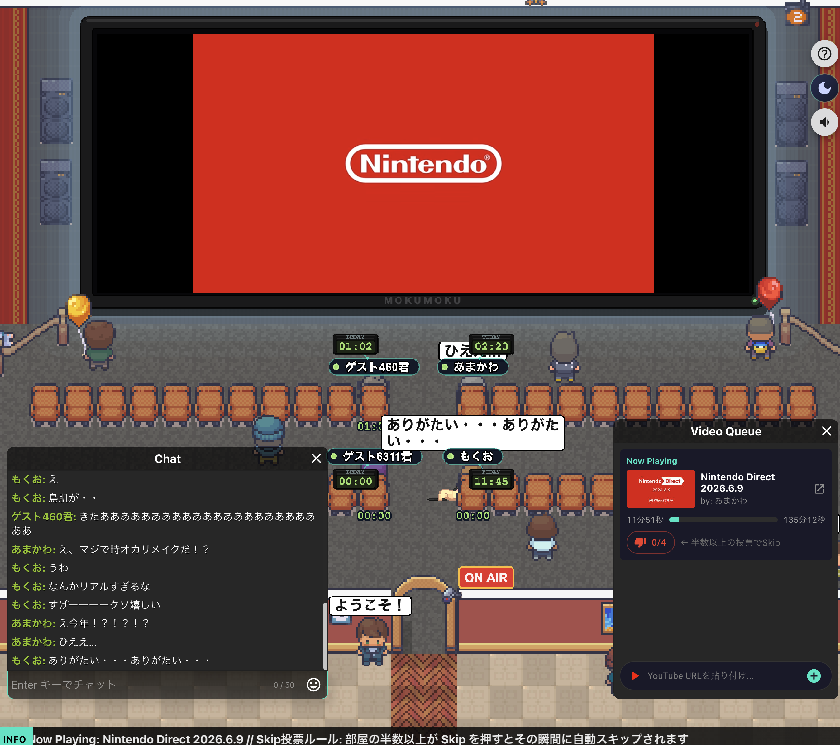Click the 135分12秒 duration text
The width and height of the screenshot is (840, 745).
point(804,520)
